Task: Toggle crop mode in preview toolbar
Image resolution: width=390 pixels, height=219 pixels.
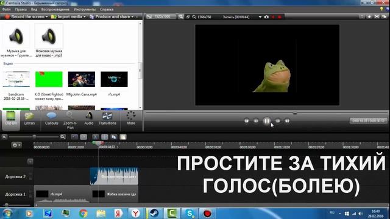Action: [x=361, y=16]
